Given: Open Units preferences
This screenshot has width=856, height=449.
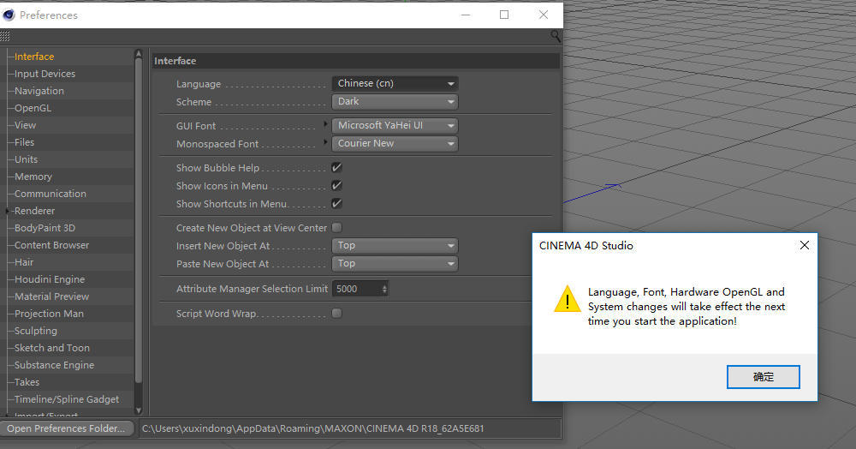Looking at the screenshot, I should (x=27, y=159).
